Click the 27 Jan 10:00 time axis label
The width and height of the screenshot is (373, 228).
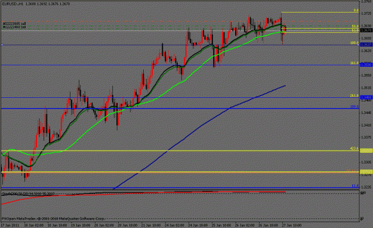[x=291, y=225]
